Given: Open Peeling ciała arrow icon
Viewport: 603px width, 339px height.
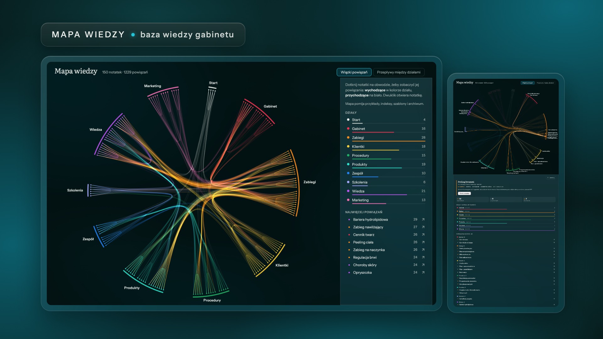Looking at the screenshot, I should pyautogui.click(x=423, y=242).
